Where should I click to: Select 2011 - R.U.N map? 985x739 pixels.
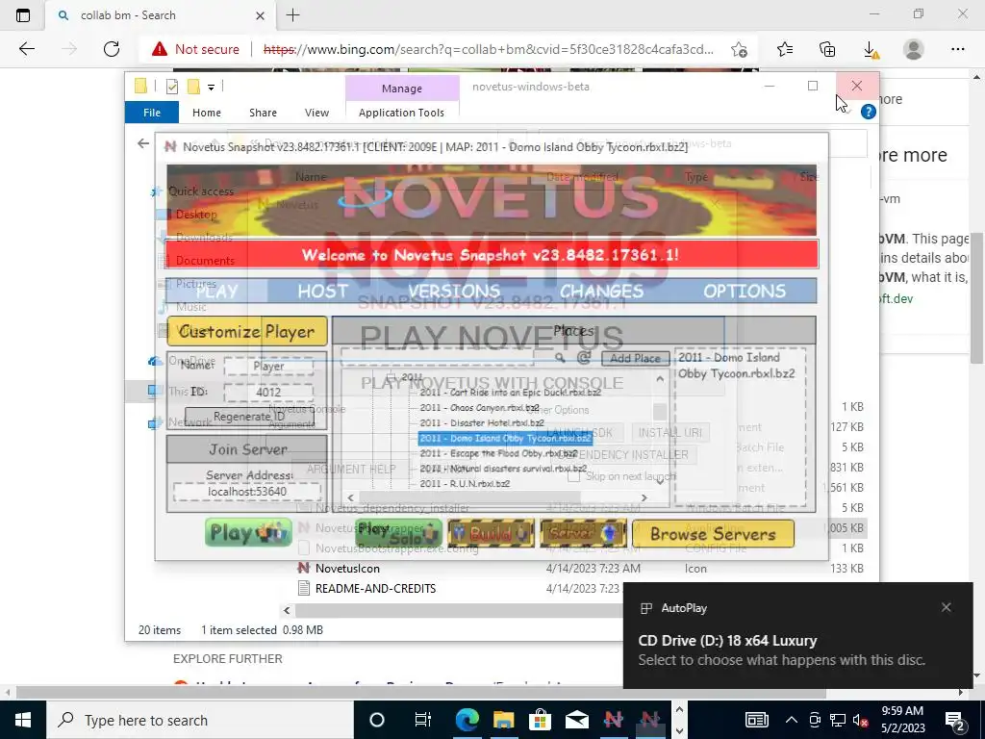pos(465,484)
